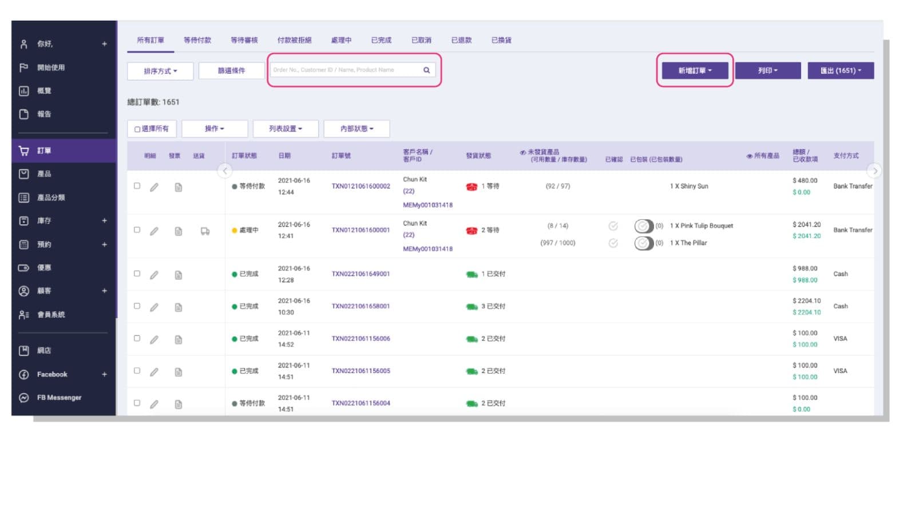Toggle packed switch for Pink Tulip Bouquet
The width and height of the screenshot is (915, 531).
pos(644,226)
